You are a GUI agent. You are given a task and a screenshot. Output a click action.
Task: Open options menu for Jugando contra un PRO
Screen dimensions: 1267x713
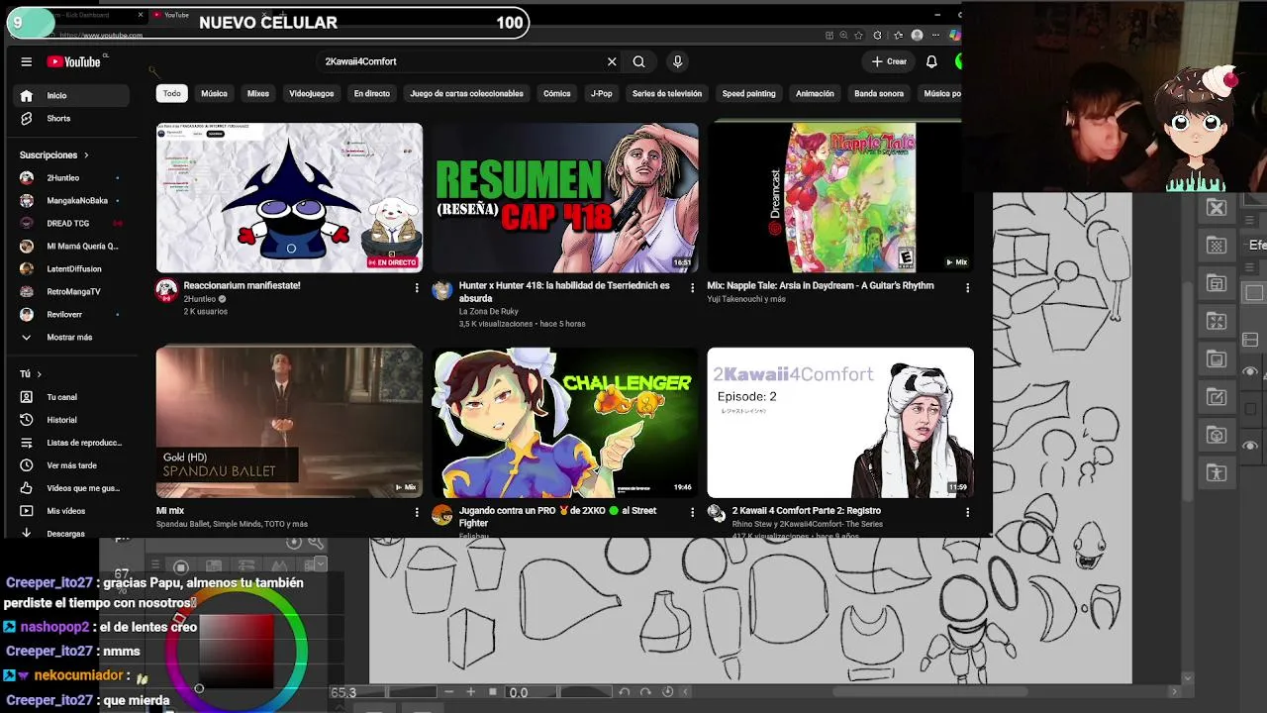pyautogui.click(x=692, y=512)
